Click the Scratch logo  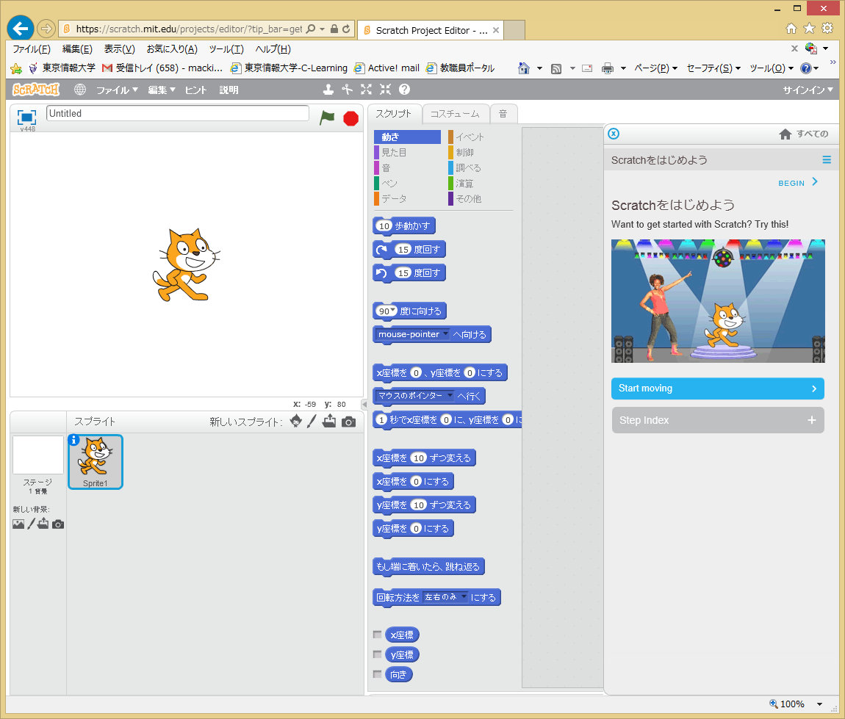coord(36,90)
